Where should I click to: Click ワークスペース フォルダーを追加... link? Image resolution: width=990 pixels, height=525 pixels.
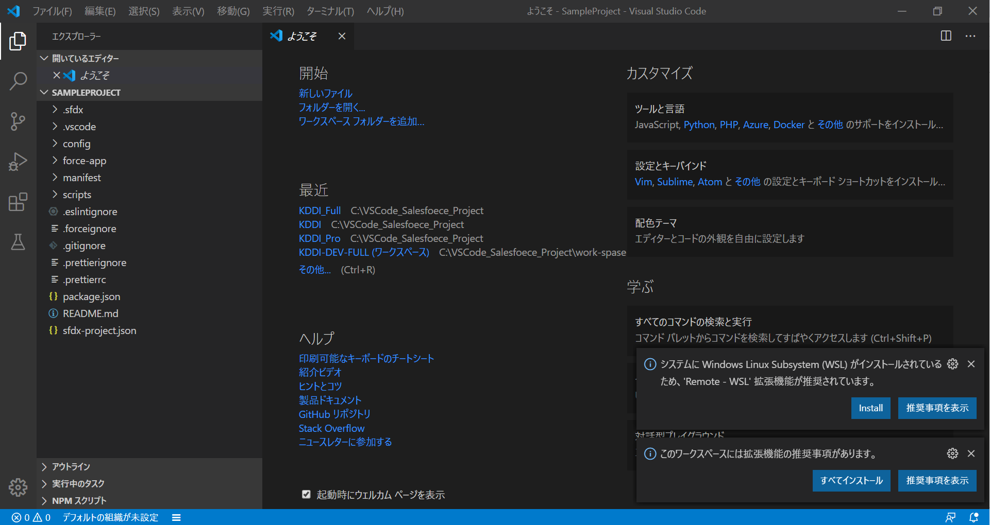361,121
